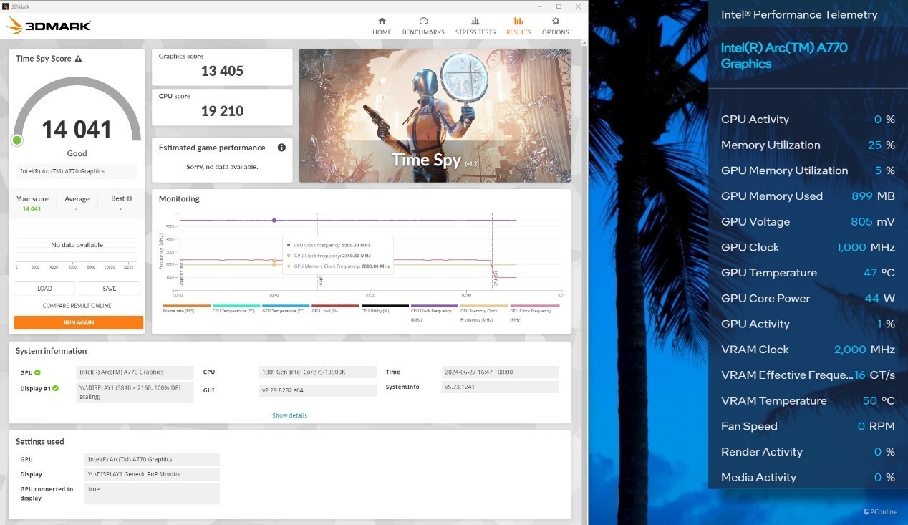The height and width of the screenshot is (525, 908).
Task: Click the 13th Gen Intel Core i9-13900K field
Action: (x=317, y=372)
